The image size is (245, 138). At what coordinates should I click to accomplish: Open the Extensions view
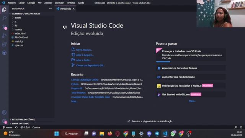(x=4, y=44)
